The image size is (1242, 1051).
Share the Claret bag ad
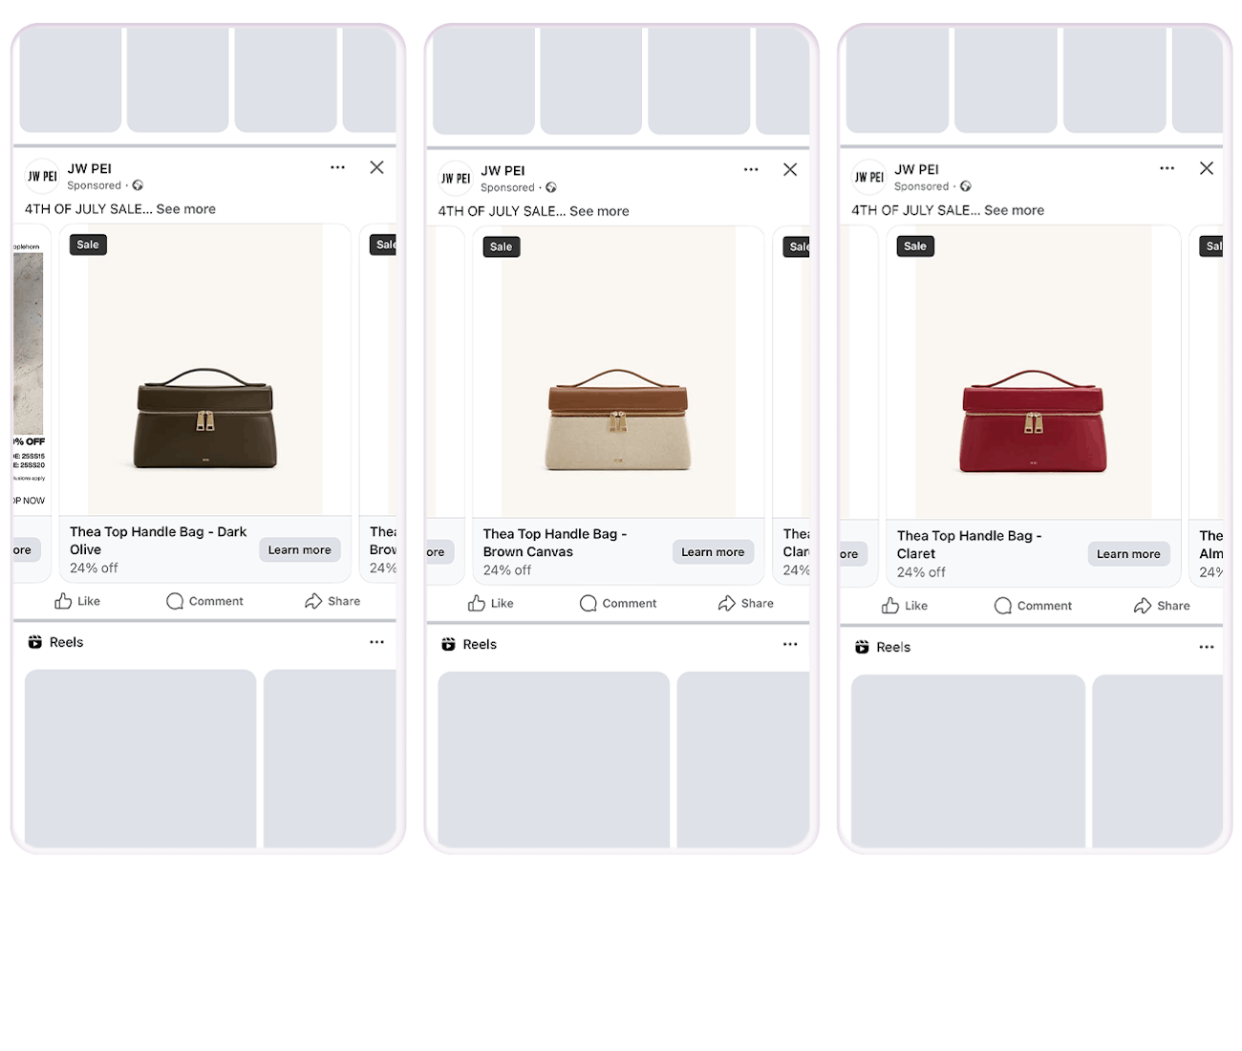click(x=1162, y=606)
